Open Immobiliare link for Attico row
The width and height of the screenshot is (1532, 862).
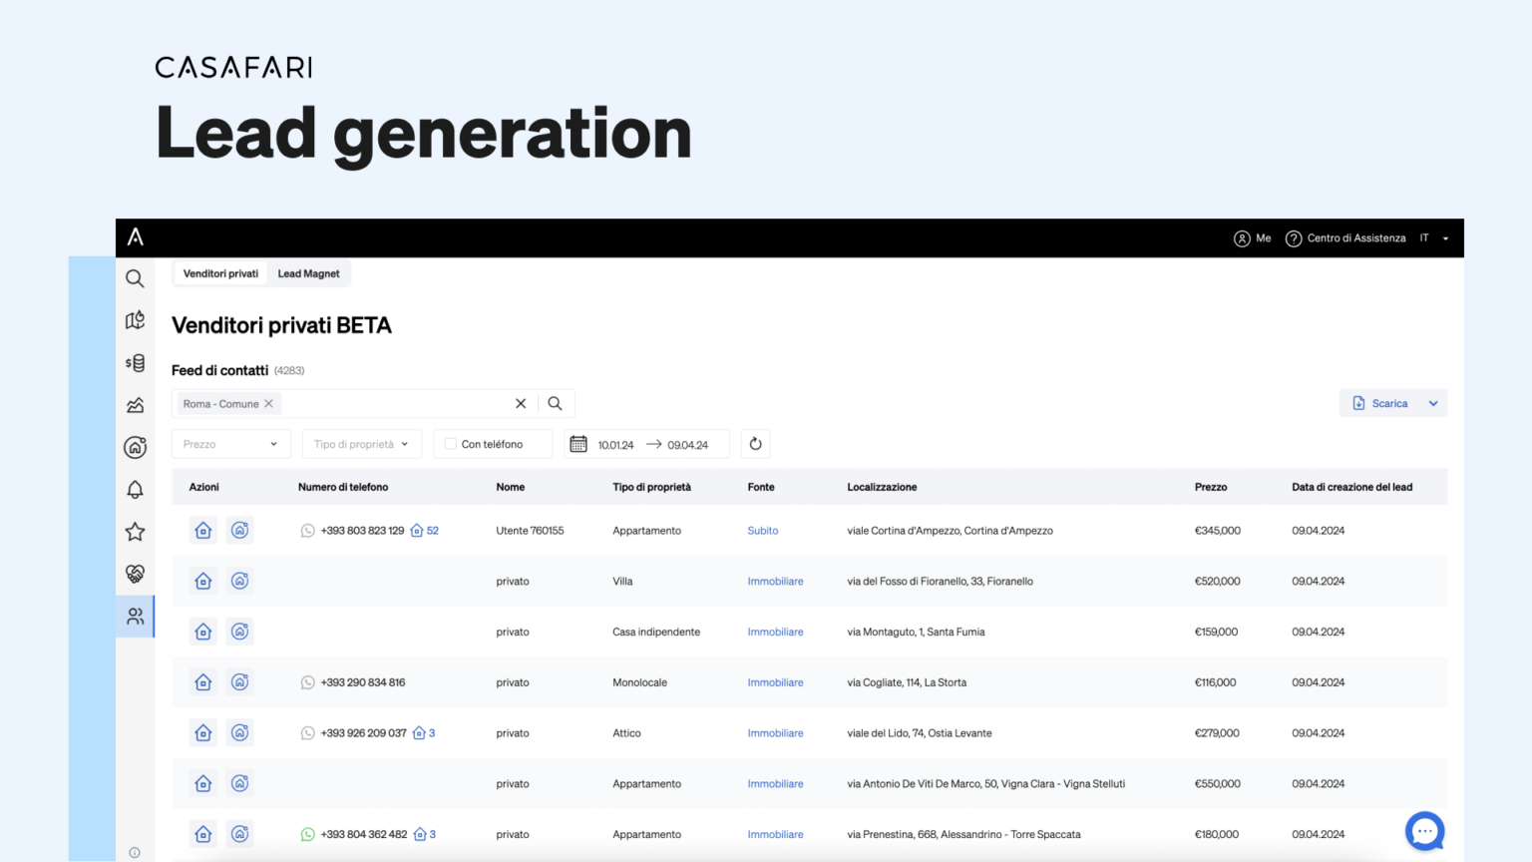pyautogui.click(x=775, y=733)
